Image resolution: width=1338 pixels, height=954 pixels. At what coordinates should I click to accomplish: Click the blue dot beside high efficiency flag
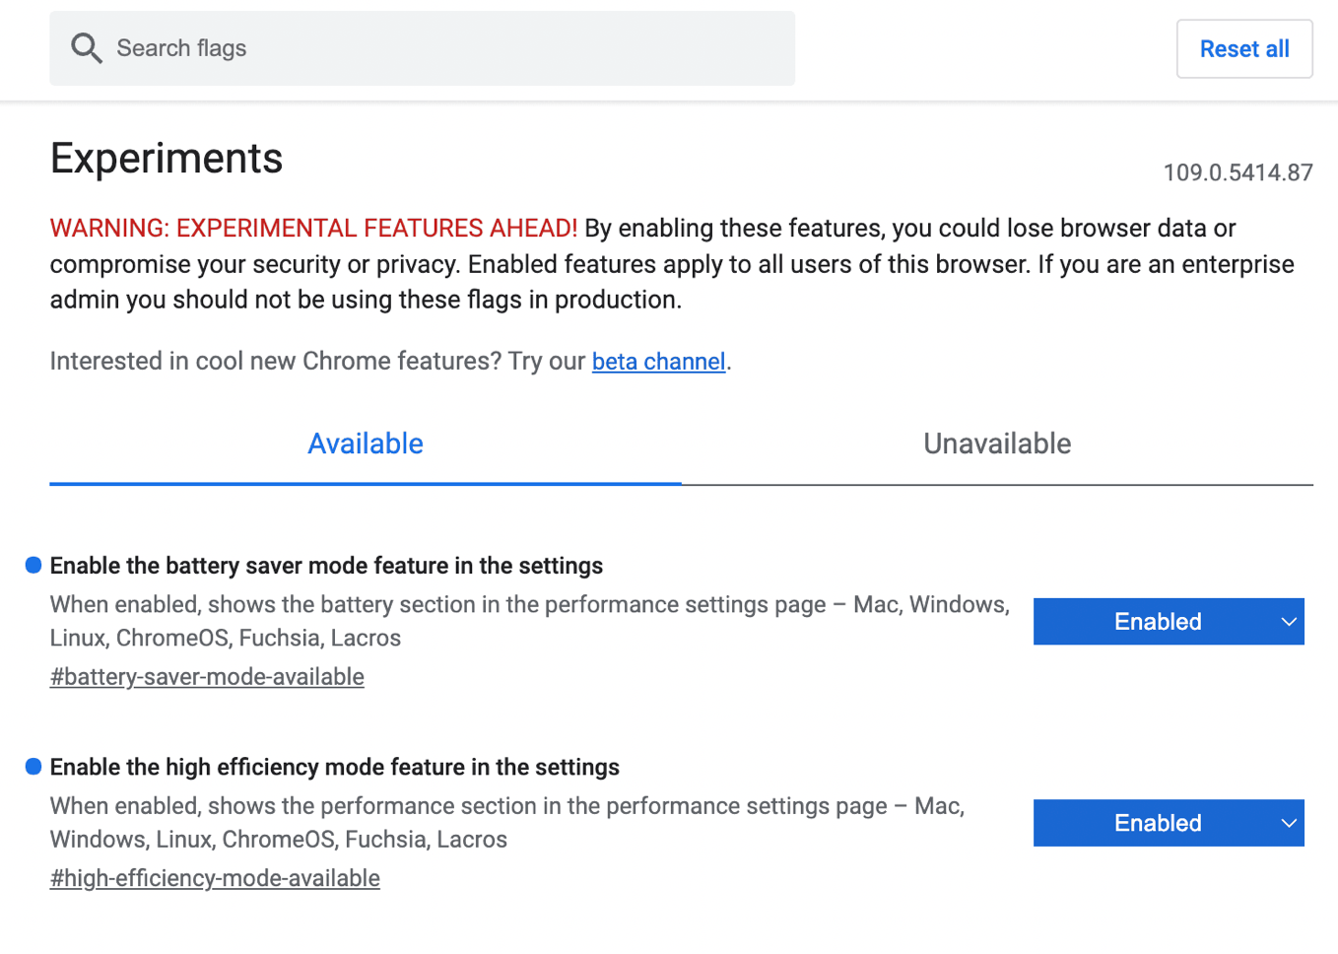(33, 766)
